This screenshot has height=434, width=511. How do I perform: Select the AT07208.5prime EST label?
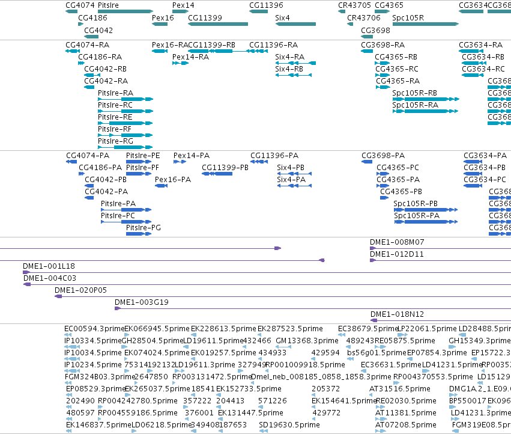406,425
